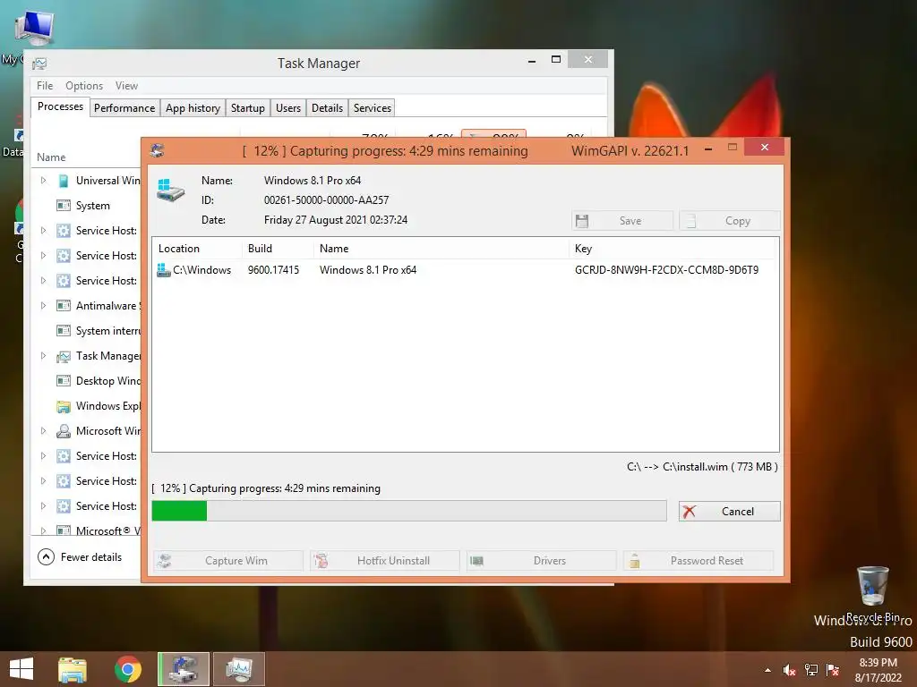Expand the Antimalware process entry
Screen dimensions: 917x687
43,306
